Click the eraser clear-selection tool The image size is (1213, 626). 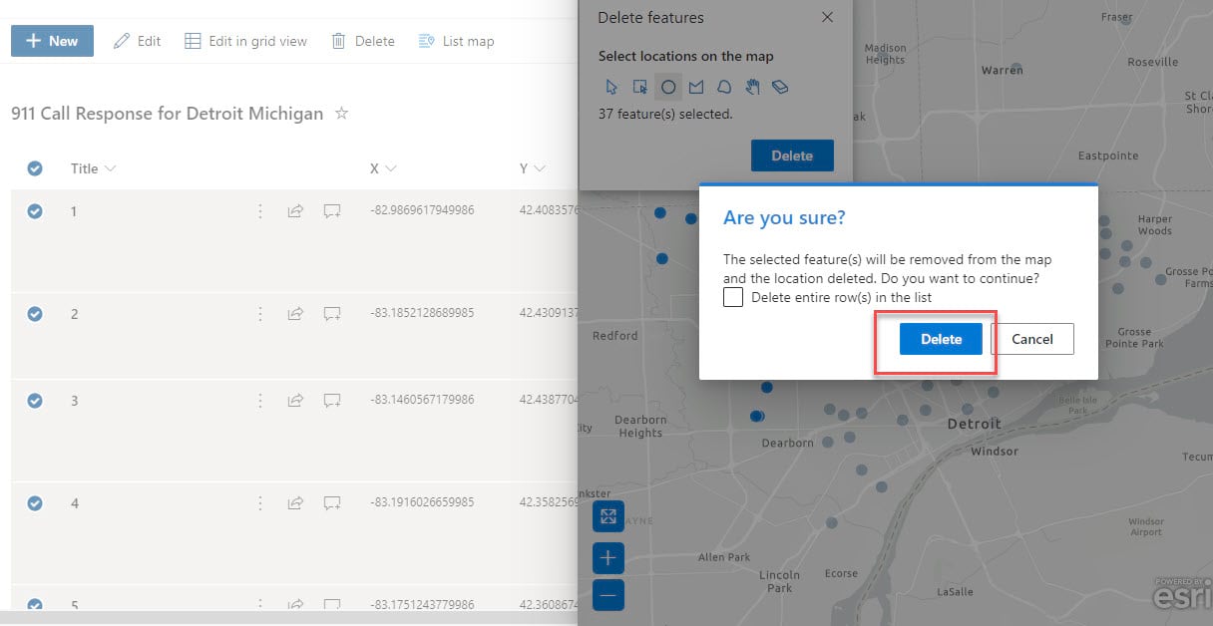pyautogui.click(x=780, y=87)
